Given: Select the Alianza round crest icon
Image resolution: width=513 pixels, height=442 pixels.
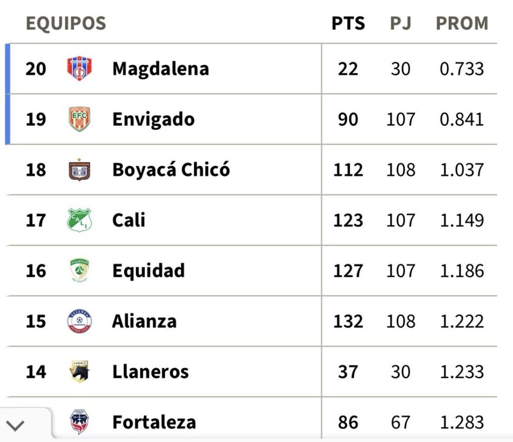Looking at the screenshot, I should pos(80,321).
